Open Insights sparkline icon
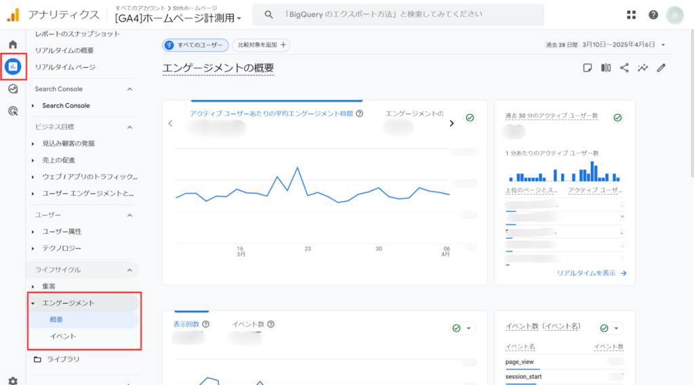Viewport: 694px width, 385px height. click(642, 68)
